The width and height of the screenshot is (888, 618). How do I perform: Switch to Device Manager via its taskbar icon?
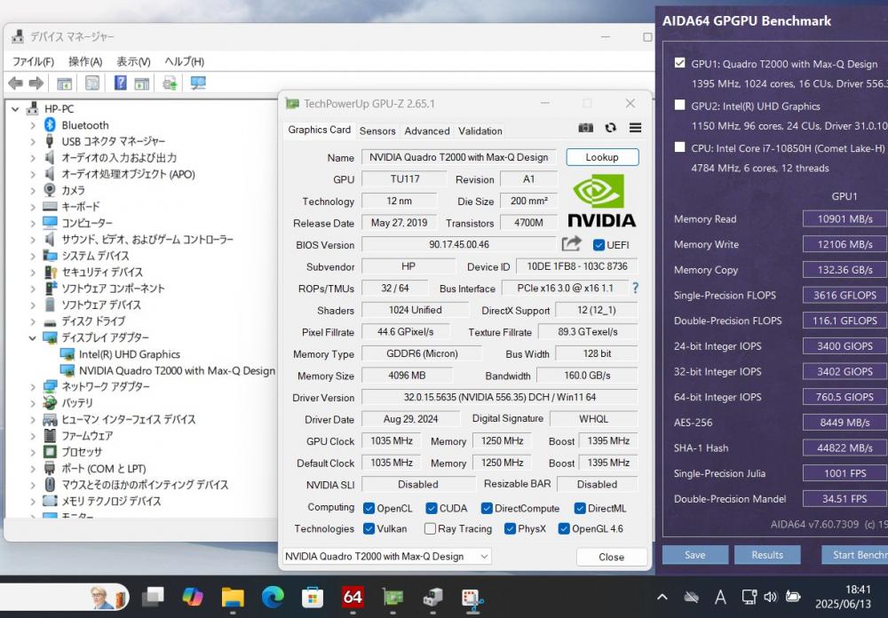[432, 597]
